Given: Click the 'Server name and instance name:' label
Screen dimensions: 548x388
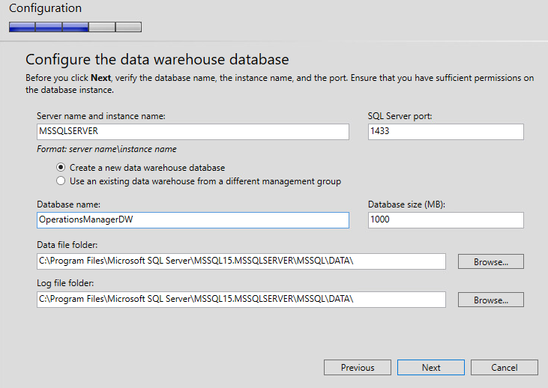Looking at the screenshot, I should (101, 116).
